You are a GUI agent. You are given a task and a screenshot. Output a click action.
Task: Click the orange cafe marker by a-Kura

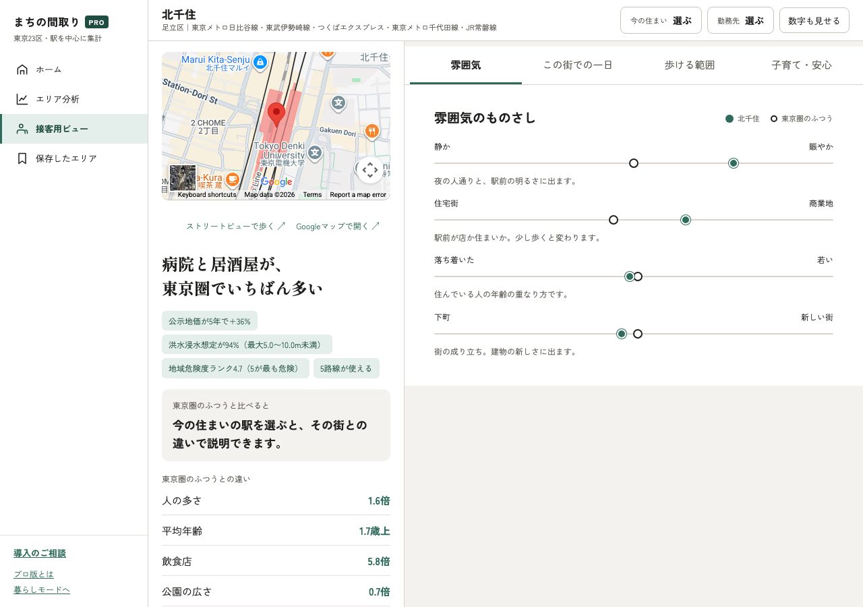tap(232, 179)
